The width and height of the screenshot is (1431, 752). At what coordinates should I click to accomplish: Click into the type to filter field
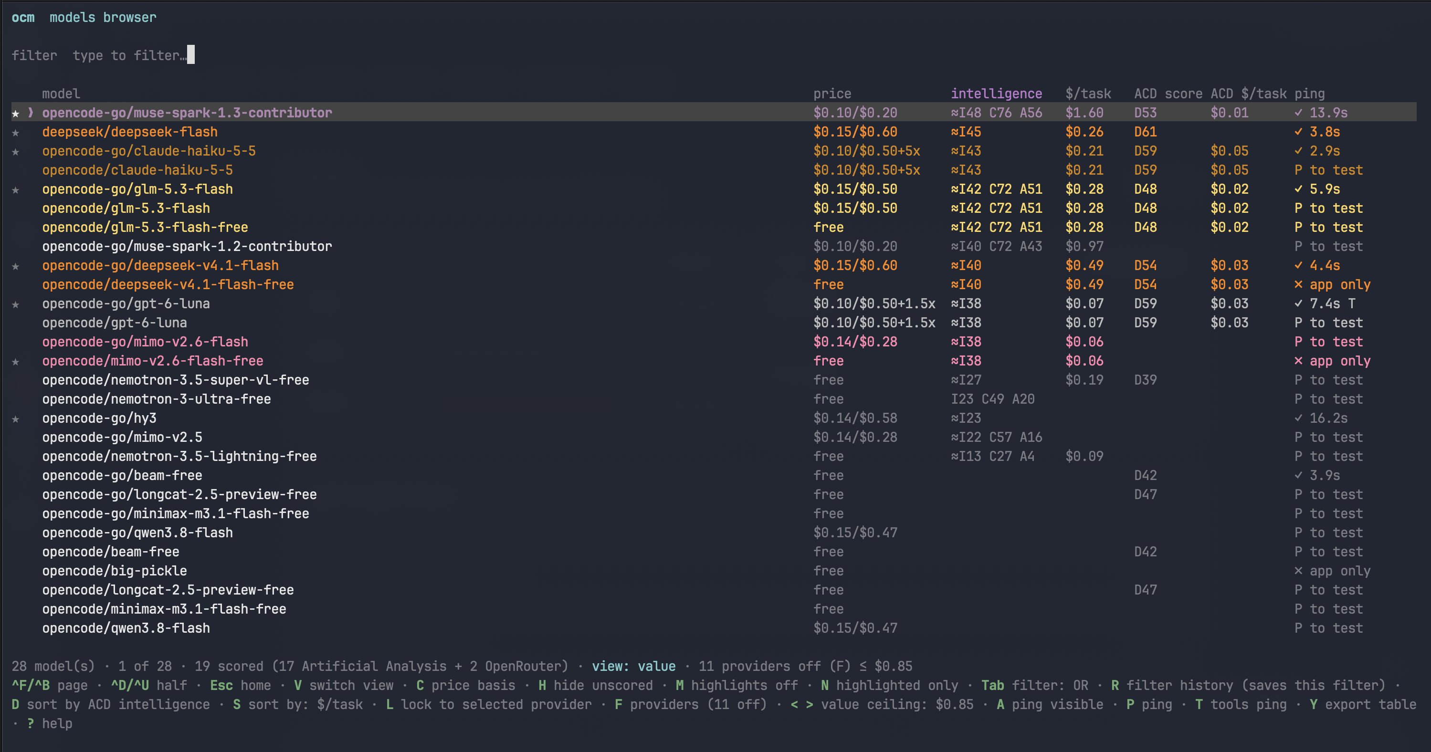pos(133,55)
